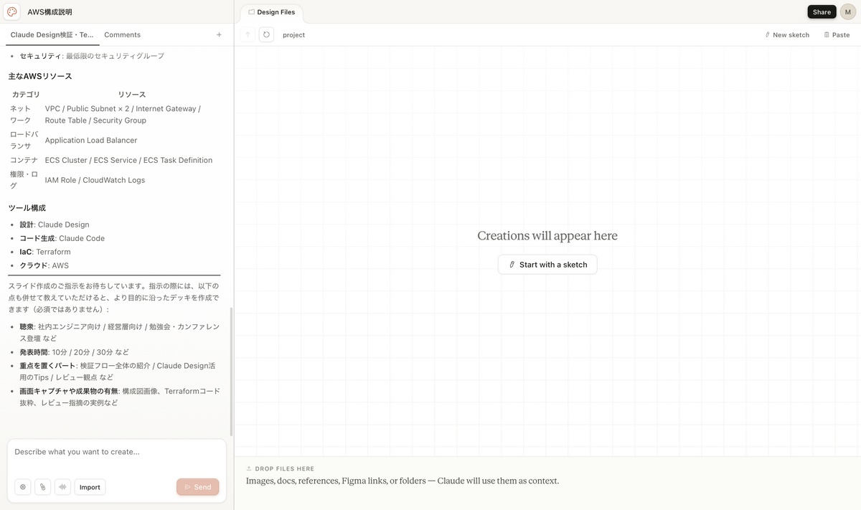Select the Claude Design検証 chat tab
This screenshot has width=861, height=510.
point(52,34)
